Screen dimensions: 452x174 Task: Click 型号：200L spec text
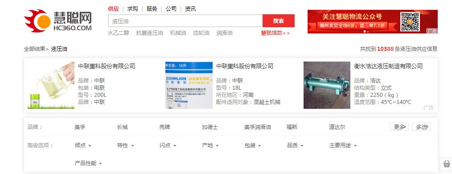click(92, 95)
